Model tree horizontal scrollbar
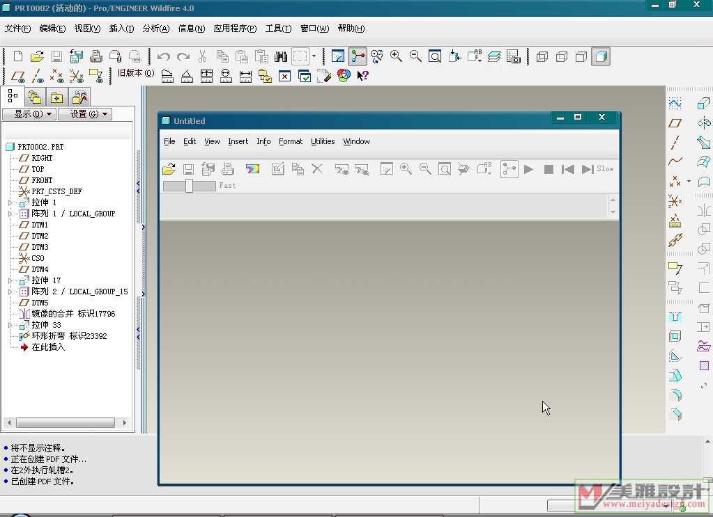The width and height of the screenshot is (713, 517). click(66, 422)
